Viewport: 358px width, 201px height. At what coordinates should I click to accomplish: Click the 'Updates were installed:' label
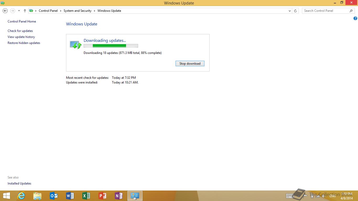(82, 82)
